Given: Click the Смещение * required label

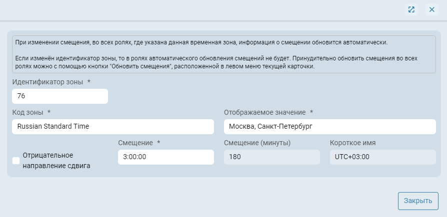Looking at the screenshot, I should pyautogui.click(x=135, y=143).
